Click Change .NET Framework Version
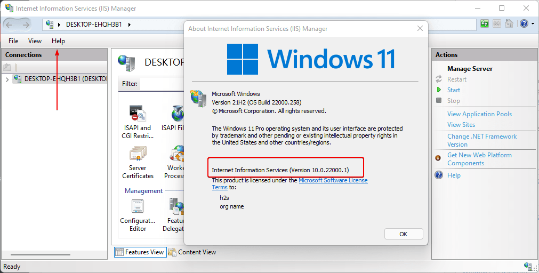539x273 pixels. (x=481, y=140)
